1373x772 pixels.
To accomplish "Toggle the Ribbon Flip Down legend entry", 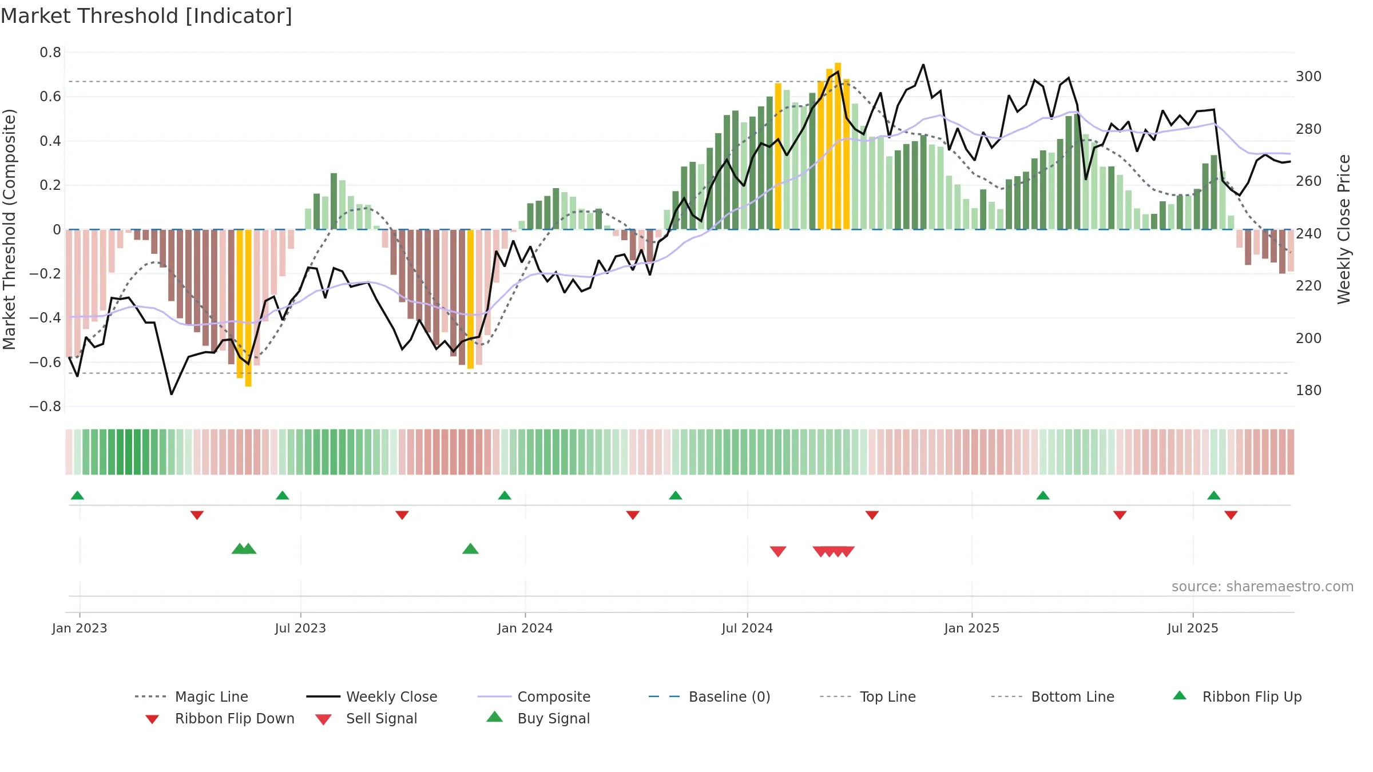I will 220,718.
